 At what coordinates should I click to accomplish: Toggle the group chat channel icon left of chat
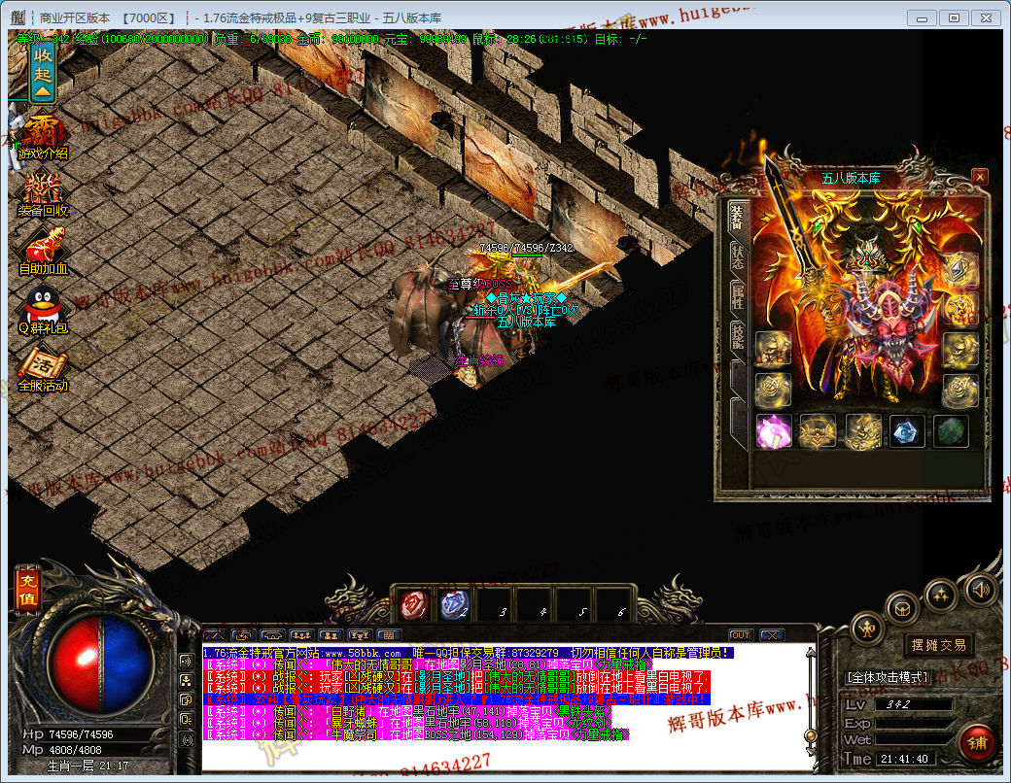[x=187, y=681]
